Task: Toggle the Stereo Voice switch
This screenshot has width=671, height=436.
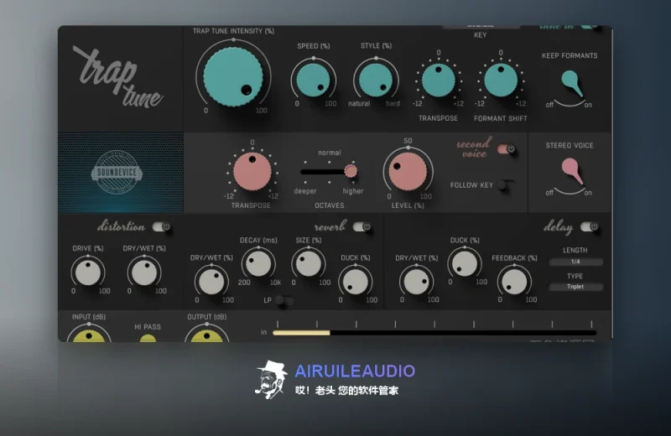Action: click(x=572, y=171)
